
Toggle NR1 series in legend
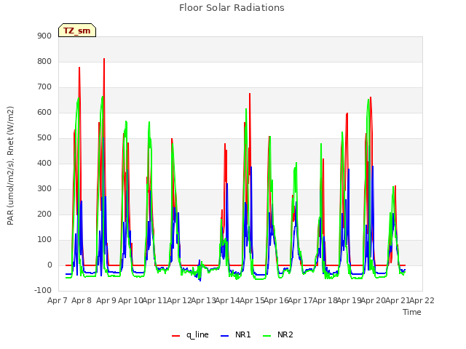tap(236, 334)
